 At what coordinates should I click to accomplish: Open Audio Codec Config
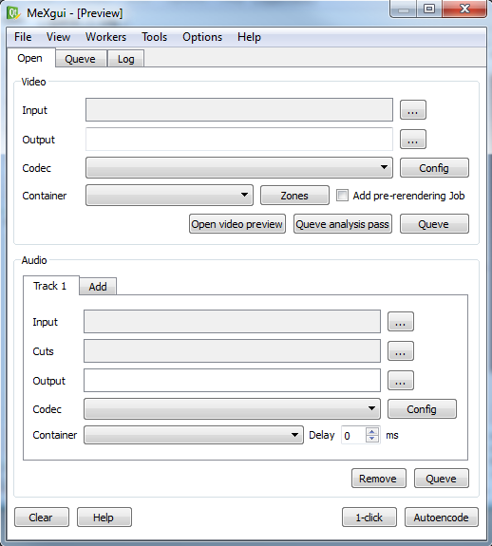tap(422, 409)
